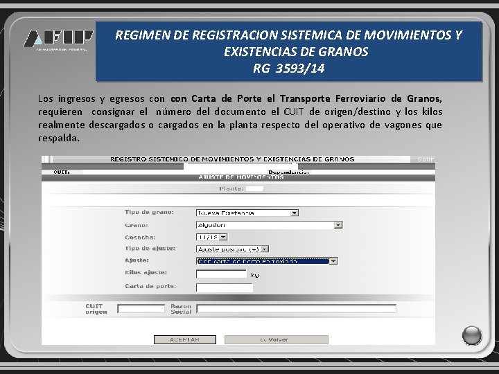Click the Planta label
This screenshot has width=499, height=374.
(x=231, y=188)
